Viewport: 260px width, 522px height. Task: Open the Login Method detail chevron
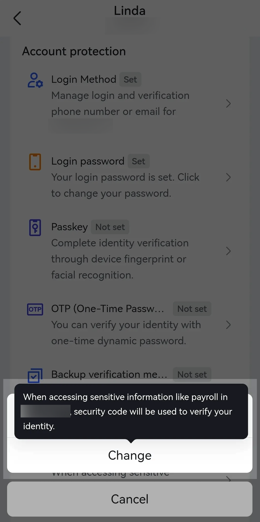click(x=228, y=103)
